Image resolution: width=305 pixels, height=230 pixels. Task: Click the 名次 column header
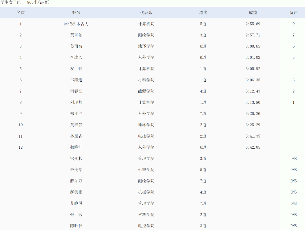(x=21, y=13)
